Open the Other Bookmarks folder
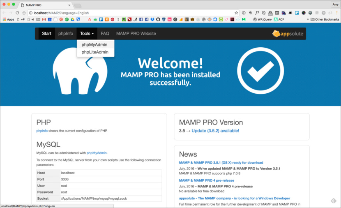 325,19
